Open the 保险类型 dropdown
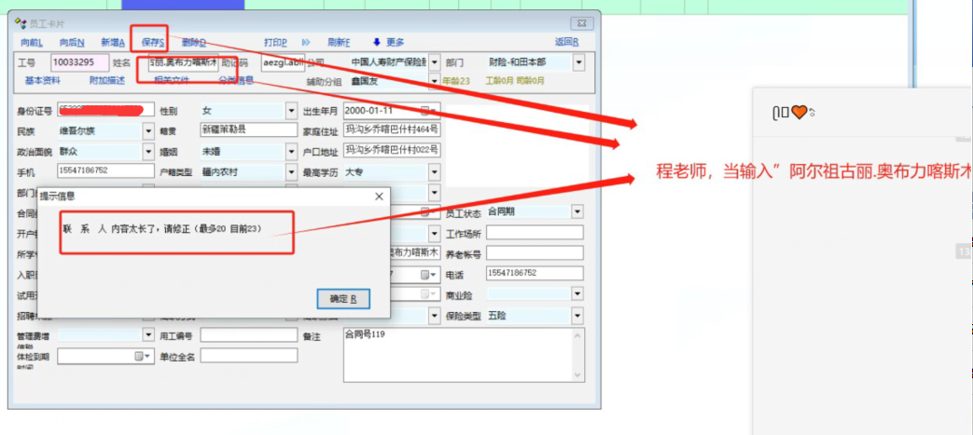The image size is (973, 435). coord(577,317)
